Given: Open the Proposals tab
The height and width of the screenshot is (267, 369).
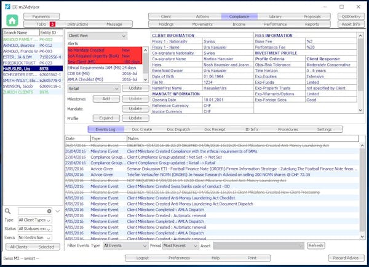Looking at the screenshot, I should tap(312, 17).
